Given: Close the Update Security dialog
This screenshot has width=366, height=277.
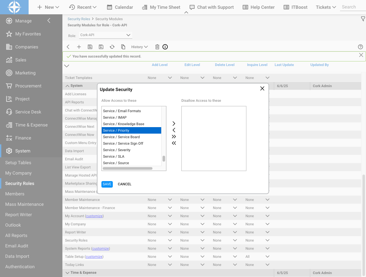Looking at the screenshot, I should tap(262, 88).
